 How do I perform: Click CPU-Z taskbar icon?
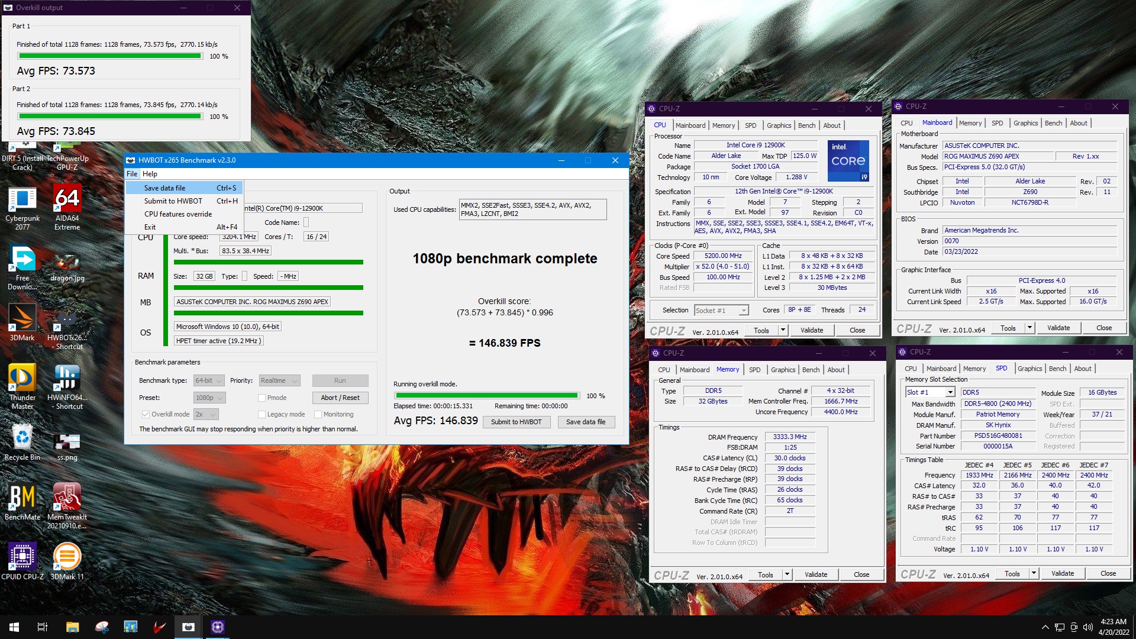point(218,627)
